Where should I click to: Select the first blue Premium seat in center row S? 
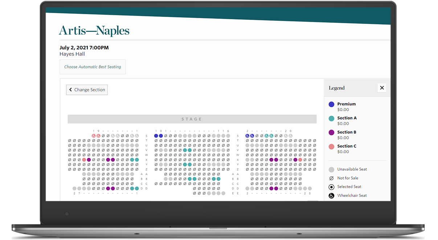point(156,136)
